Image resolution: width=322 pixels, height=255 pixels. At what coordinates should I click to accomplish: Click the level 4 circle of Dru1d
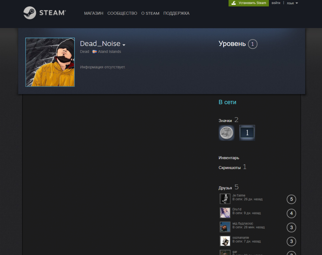pos(291,213)
